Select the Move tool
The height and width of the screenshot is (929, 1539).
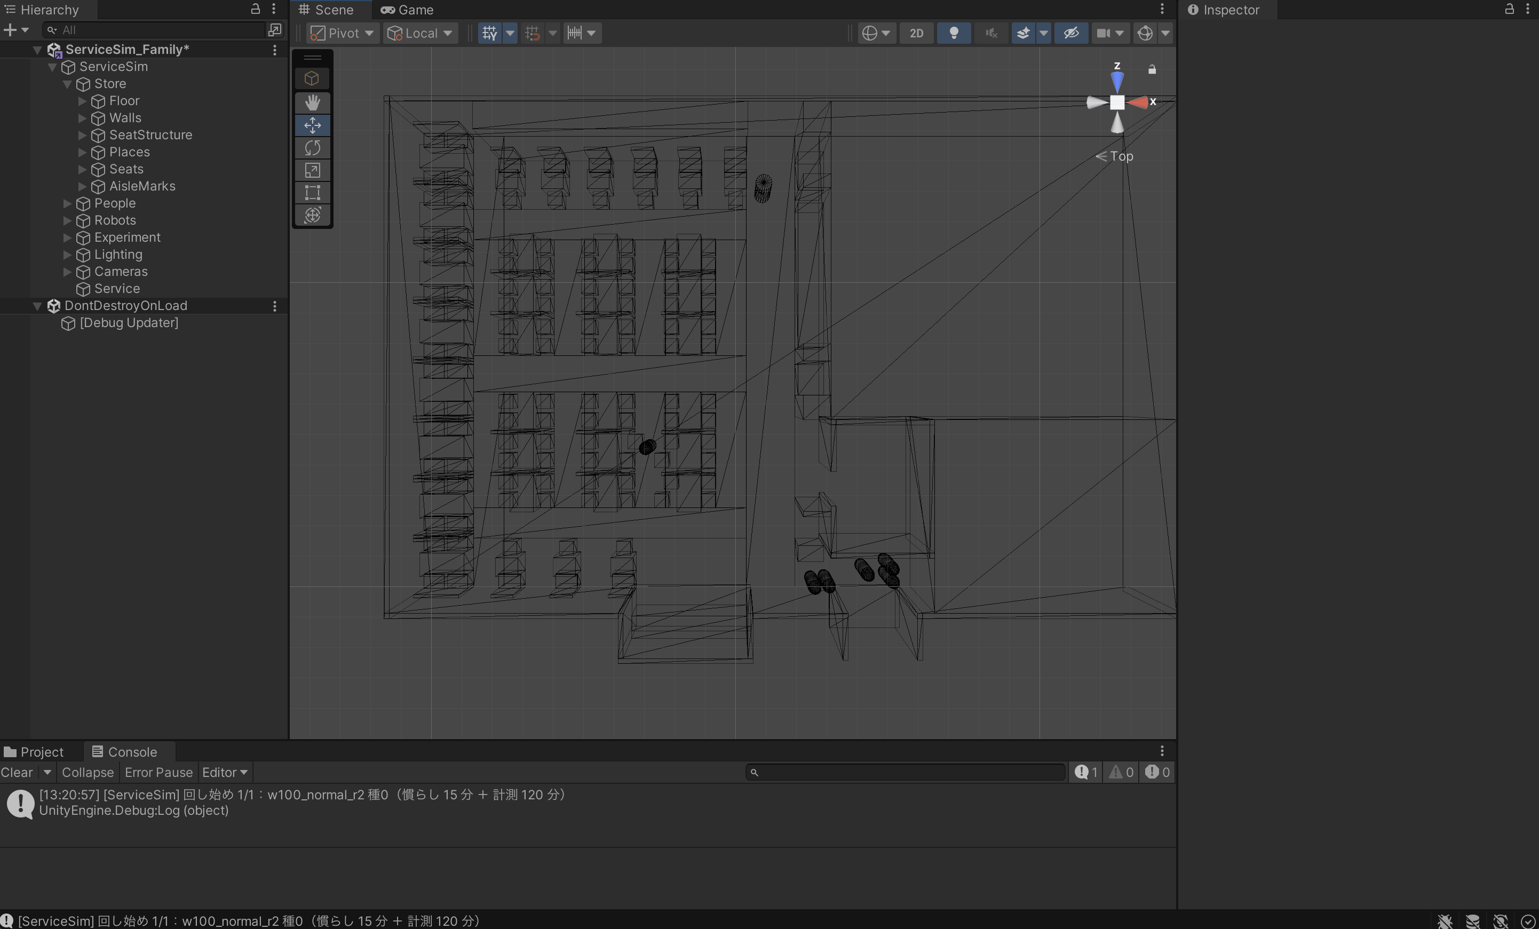(312, 125)
